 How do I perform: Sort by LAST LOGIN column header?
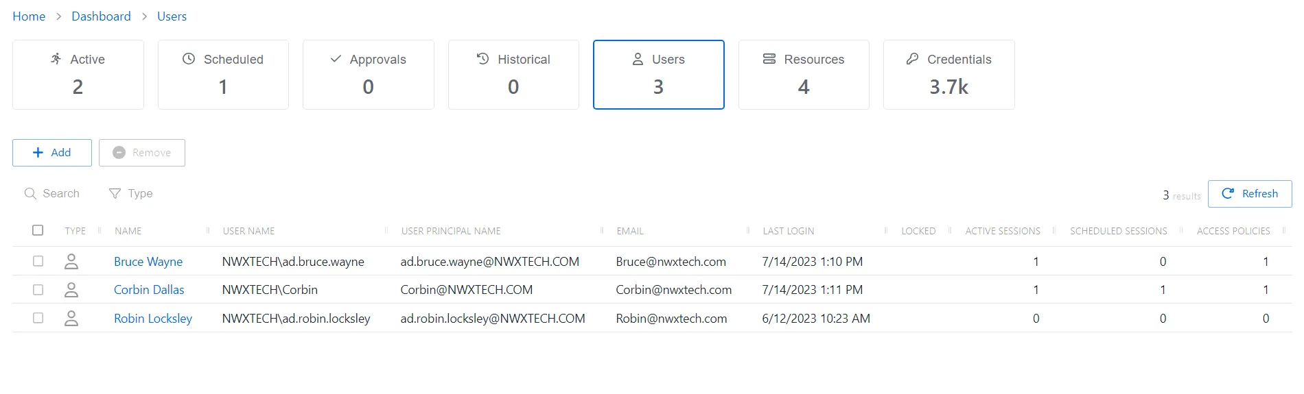tap(789, 231)
